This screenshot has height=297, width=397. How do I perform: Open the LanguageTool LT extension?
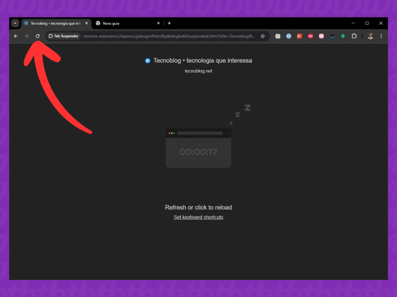click(x=332, y=36)
